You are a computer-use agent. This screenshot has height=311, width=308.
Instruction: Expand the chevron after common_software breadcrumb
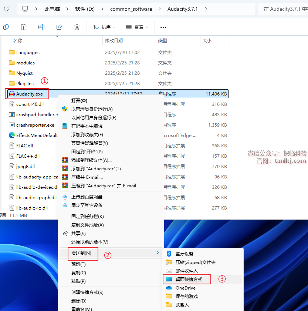[160, 9]
